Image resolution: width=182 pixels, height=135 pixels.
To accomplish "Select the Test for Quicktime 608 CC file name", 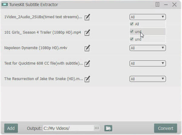I will (x=44, y=63).
